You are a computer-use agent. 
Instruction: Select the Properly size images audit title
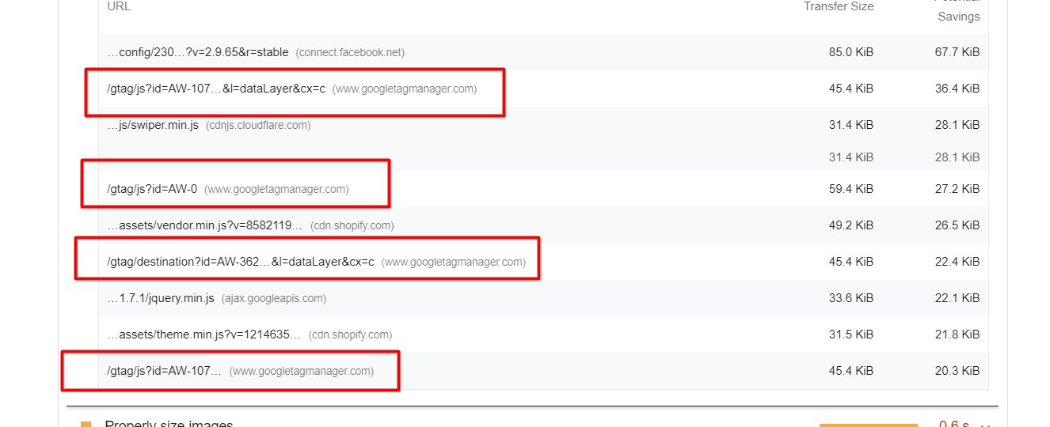point(169,424)
